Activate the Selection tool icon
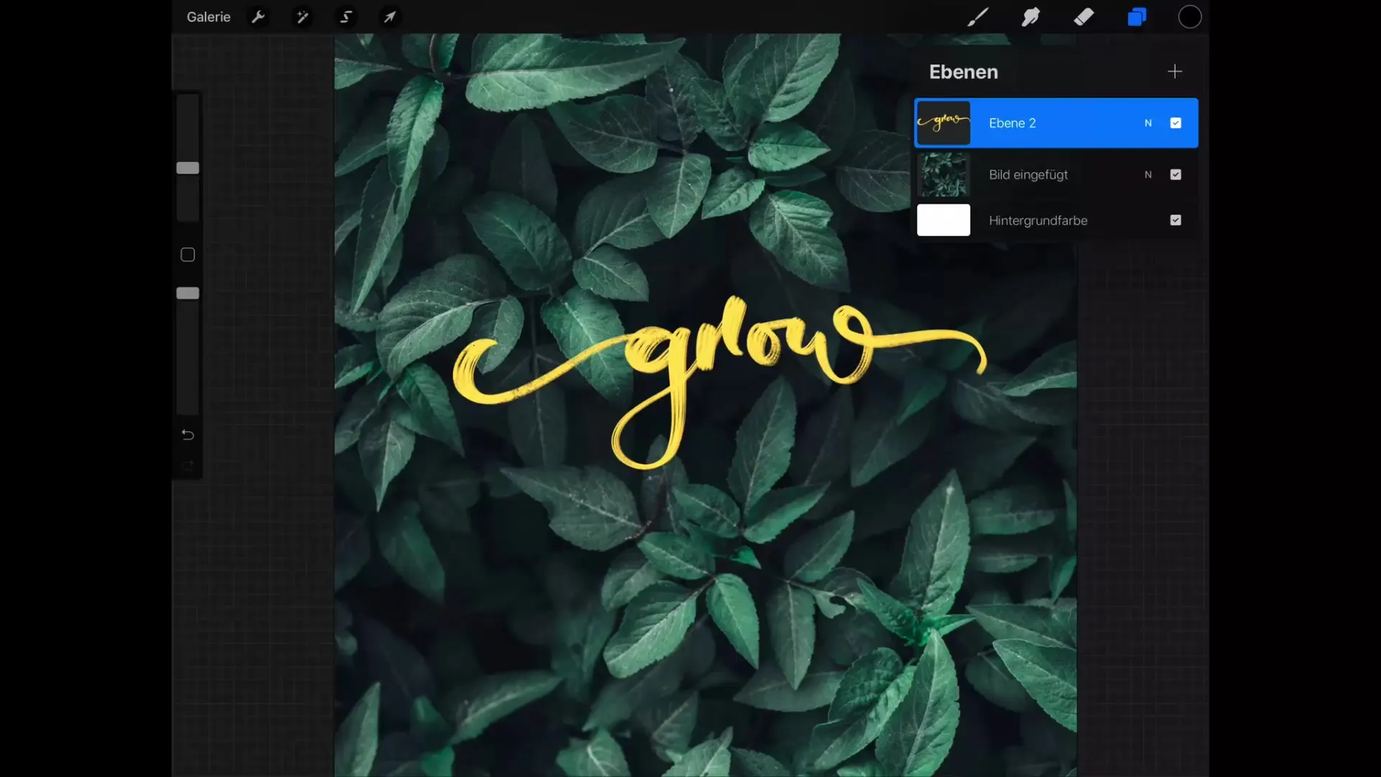Viewport: 1381px width, 777px height. [346, 17]
